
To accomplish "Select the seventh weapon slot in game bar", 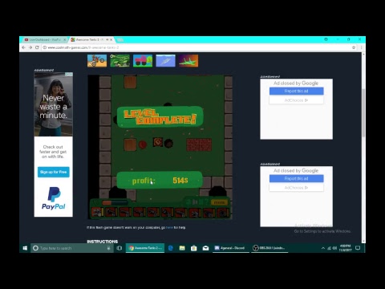I will pyautogui.click(x=181, y=212).
